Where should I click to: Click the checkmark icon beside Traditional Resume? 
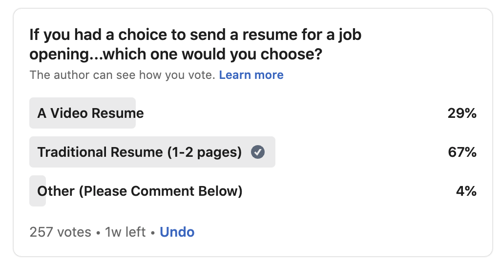(x=258, y=152)
